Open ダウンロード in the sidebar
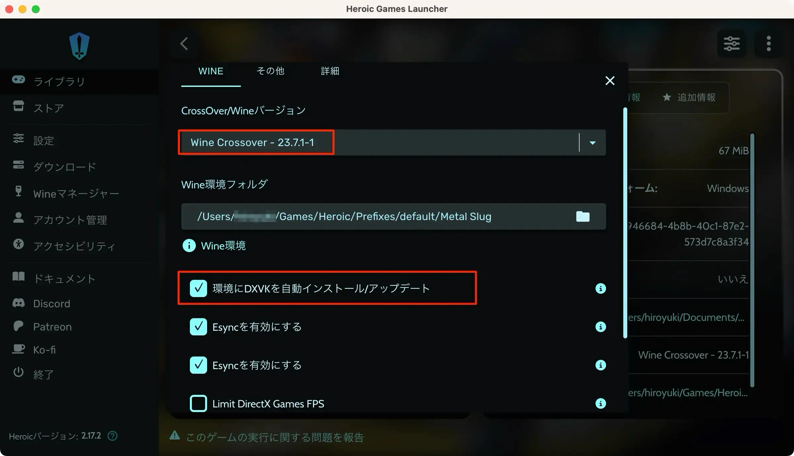794x456 pixels. (79, 167)
